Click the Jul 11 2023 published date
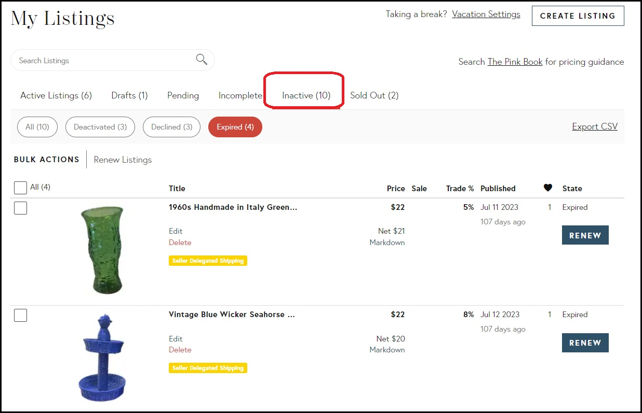Screen dimensions: 642x413 499,207
